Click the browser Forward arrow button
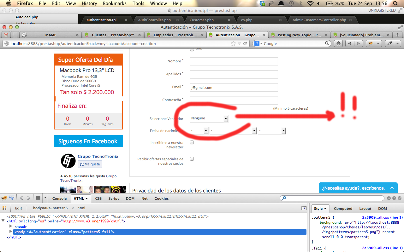Screen dimensions: 404x252 359,43
